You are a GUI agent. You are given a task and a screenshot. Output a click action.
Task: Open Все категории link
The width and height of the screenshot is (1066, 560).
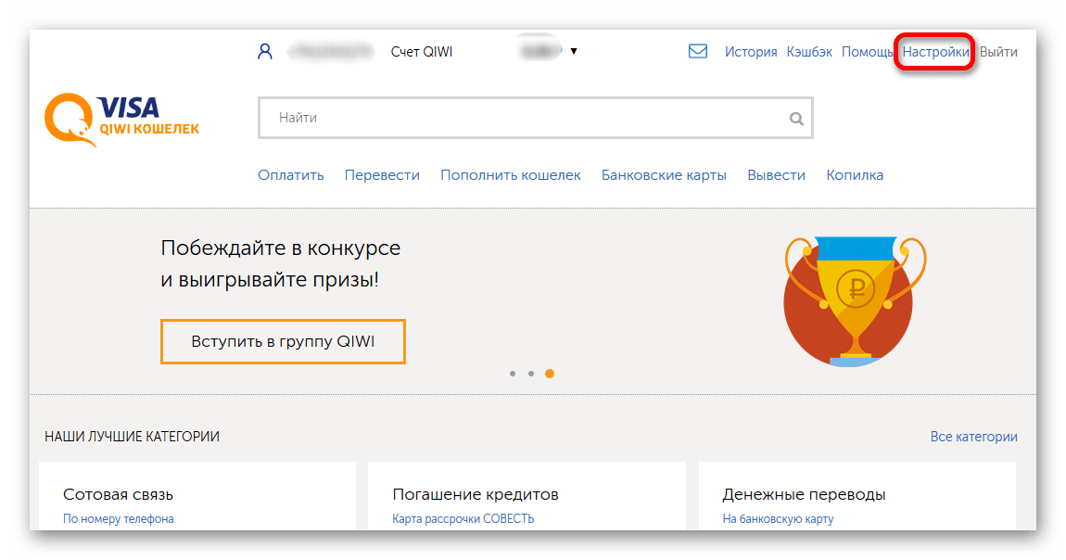point(973,437)
